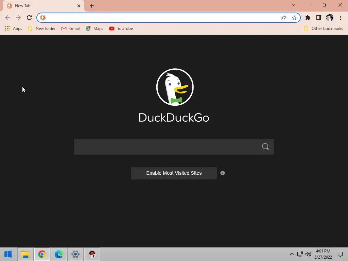The image size is (348, 261).
Task: Open a new tab with plus button
Action: coord(92,6)
